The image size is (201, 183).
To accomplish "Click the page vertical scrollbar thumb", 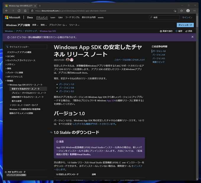I will pyautogui.click(x=197, y=21).
